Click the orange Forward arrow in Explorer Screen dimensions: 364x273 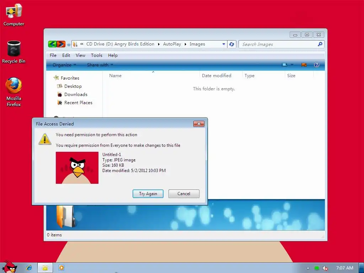61,44
